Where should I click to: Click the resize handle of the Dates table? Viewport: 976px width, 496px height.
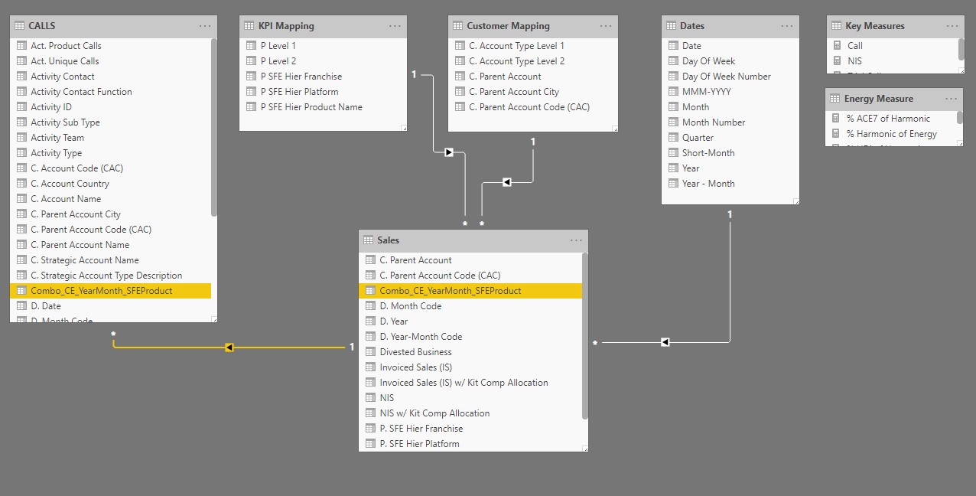point(796,201)
